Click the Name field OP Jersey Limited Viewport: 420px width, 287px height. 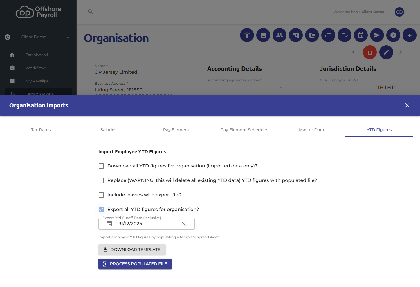pos(133,72)
